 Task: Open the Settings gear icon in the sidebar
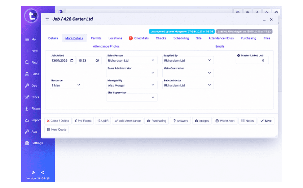[27, 143]
